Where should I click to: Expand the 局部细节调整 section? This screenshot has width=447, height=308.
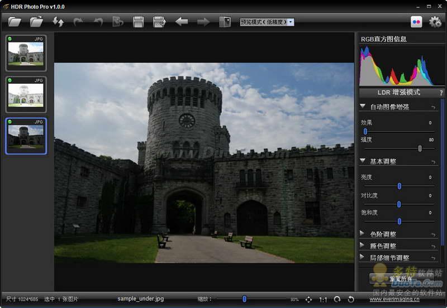click(x=362, y=257)
